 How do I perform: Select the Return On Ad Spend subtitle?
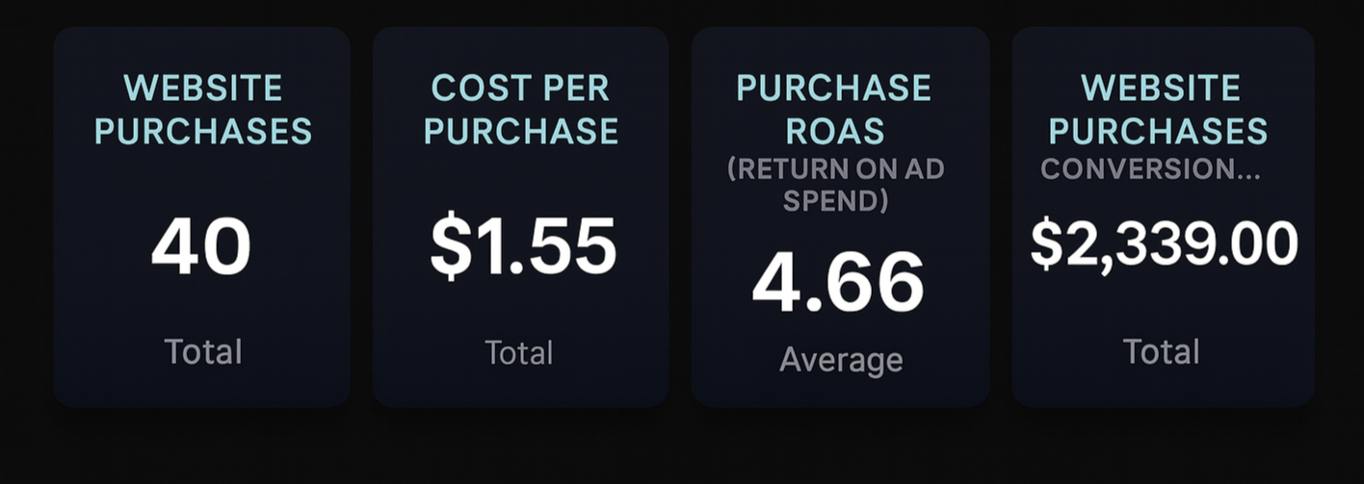[836, 185]
